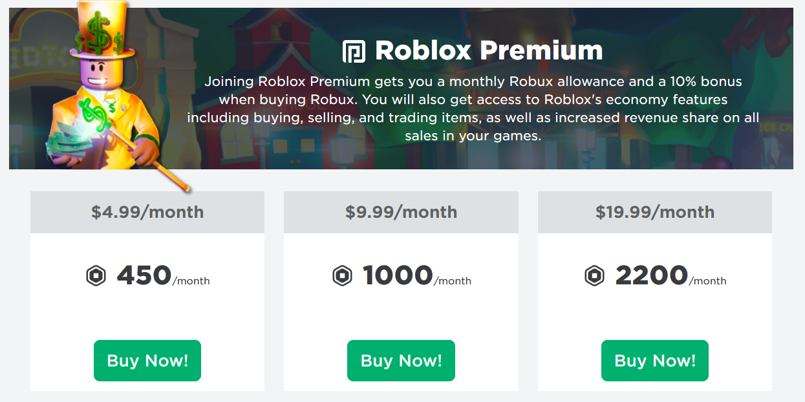Viewport: 805px width, 402px height.
Task: Click the Roblox Premium logo icon
Action: click(354, 51)
